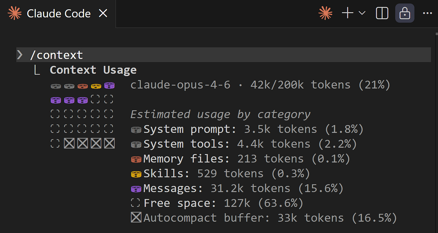Click the purple Messages token stack icon

(x=136, y=188)
